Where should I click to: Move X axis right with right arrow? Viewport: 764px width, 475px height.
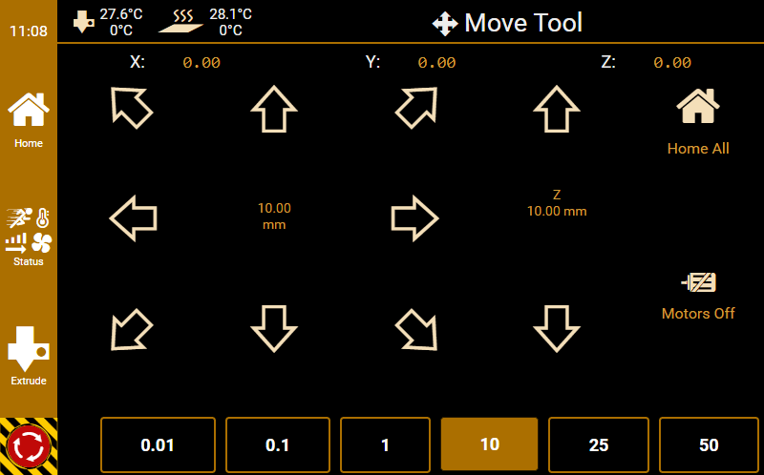[415, 218]
